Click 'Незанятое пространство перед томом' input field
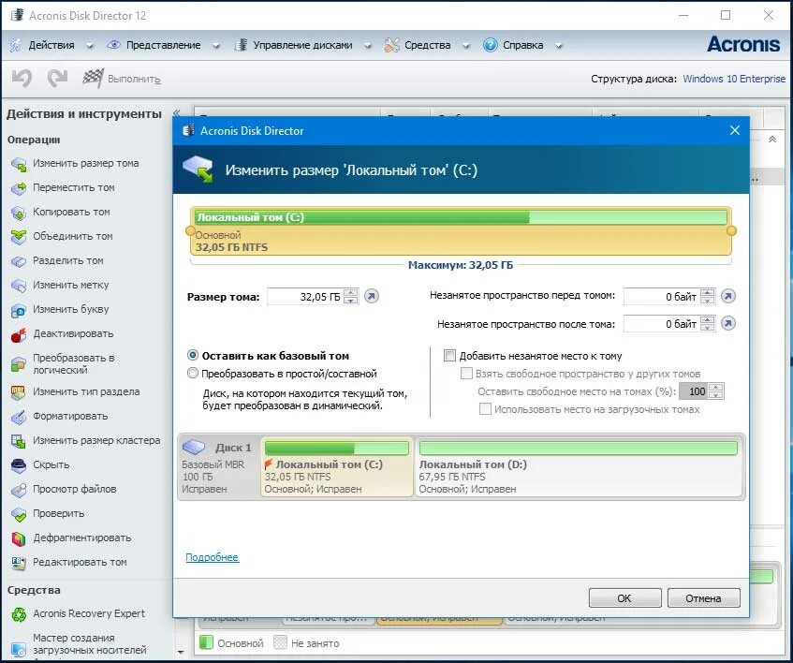 [x=662, y=296]
